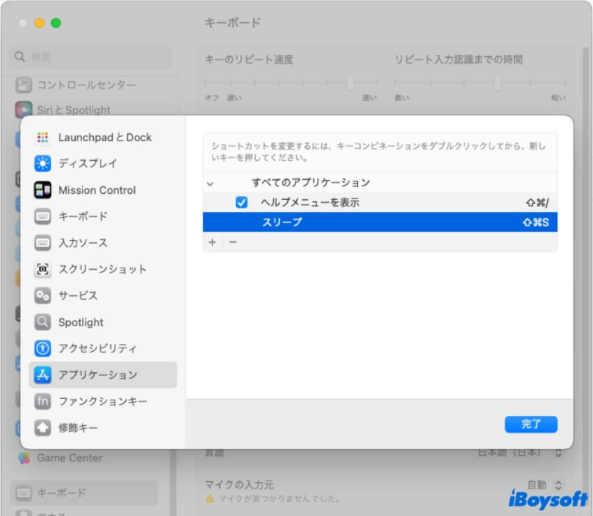This screenshot has width=593, height=516.
Task: Click the plus button to add shortcut
Action: (212, 242)
